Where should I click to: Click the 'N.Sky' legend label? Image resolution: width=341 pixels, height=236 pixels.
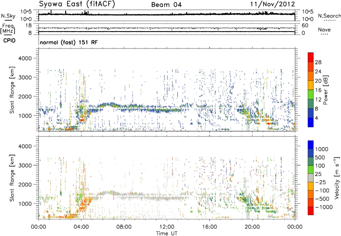(x=8, y=16)
